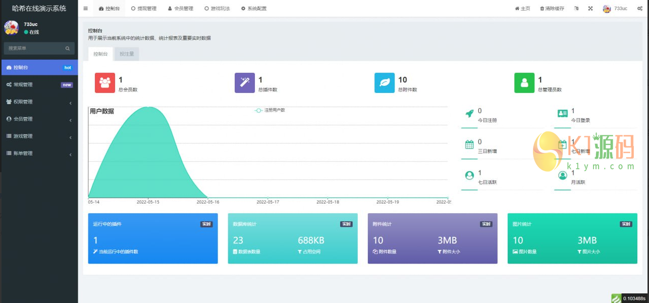649x303 pixels.
Task: Click the copy icon beside 附件数量
Action: [x=375, y=251]
